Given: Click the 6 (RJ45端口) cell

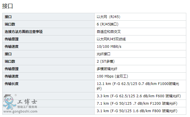Looking at the screenshot, I should point(107,24).
